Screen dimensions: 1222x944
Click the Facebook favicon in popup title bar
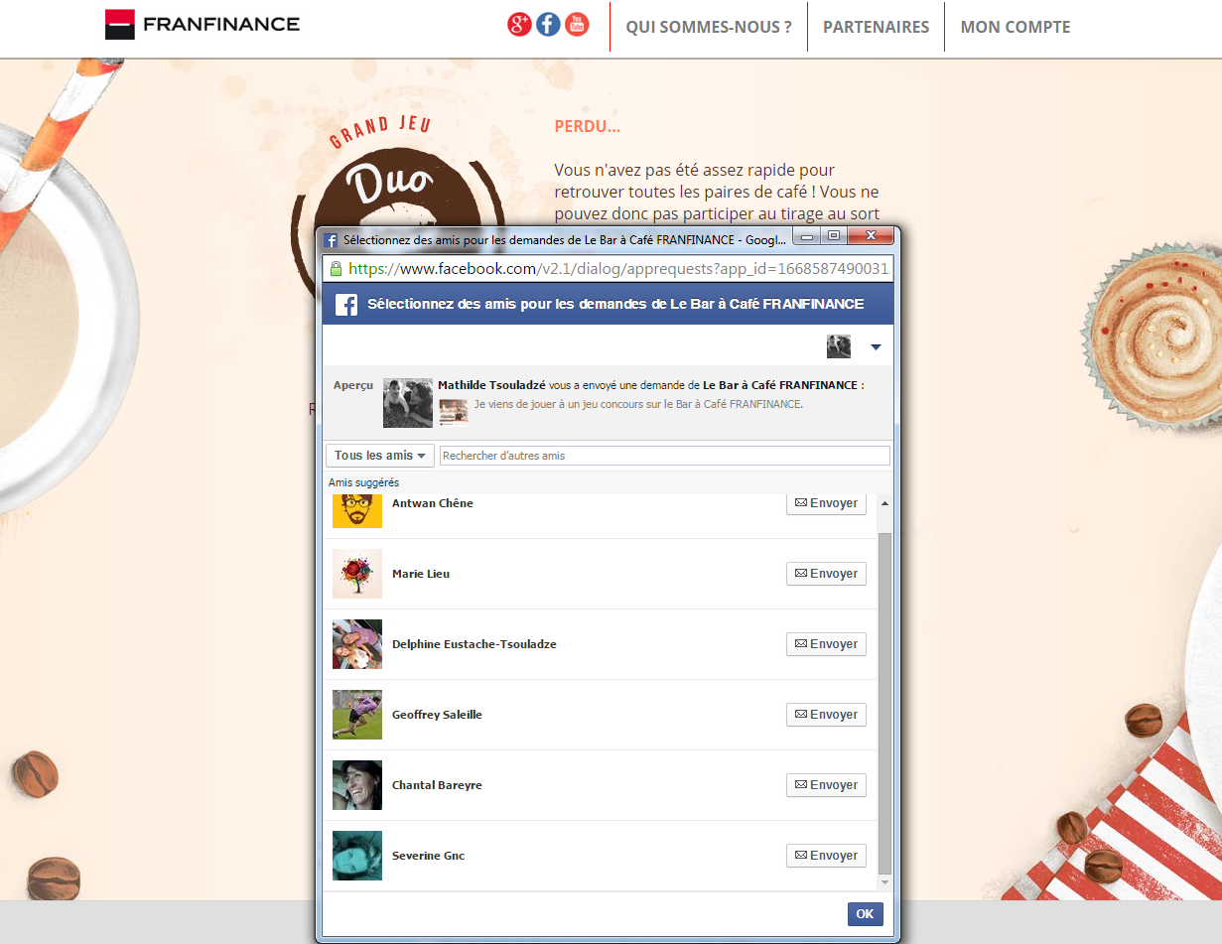point(333,240)
